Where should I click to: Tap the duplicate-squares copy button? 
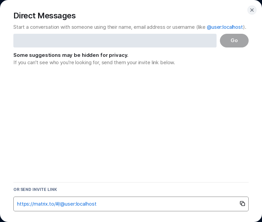point(242,204)
